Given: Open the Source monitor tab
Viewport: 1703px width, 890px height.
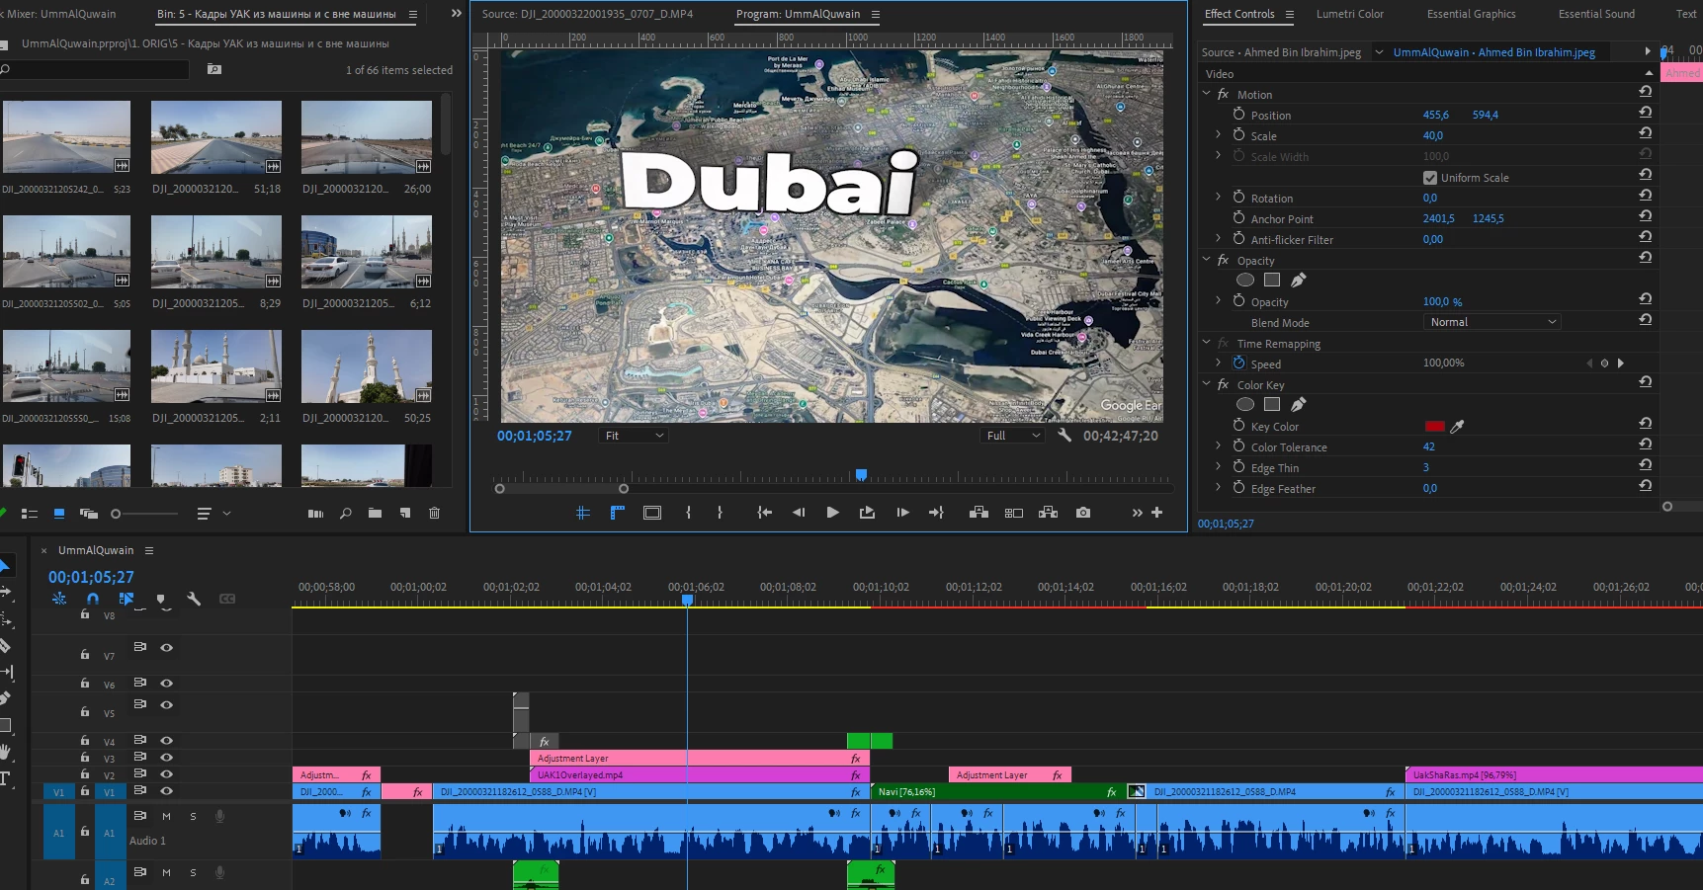Looking at the screenshot, I should coord(587,14).
